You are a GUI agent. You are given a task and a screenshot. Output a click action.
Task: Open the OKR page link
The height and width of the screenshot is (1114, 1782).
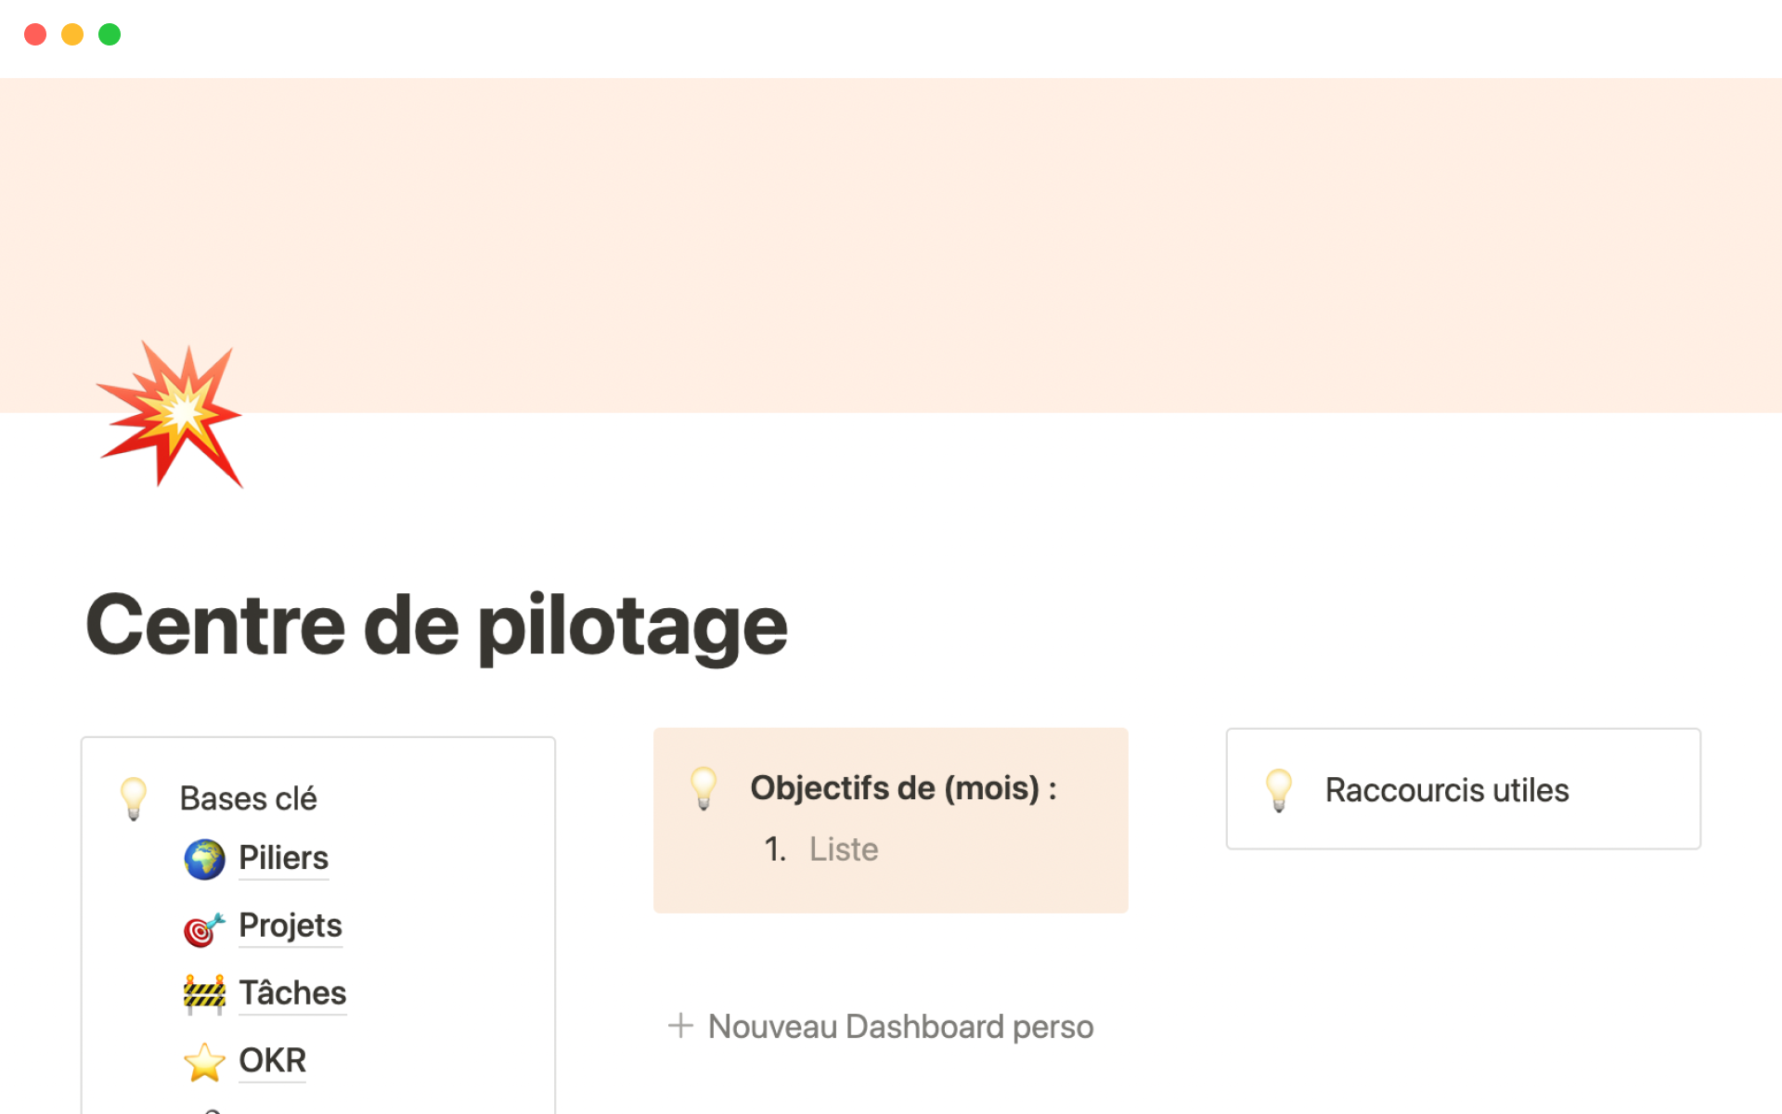[x=272, y=1060]
